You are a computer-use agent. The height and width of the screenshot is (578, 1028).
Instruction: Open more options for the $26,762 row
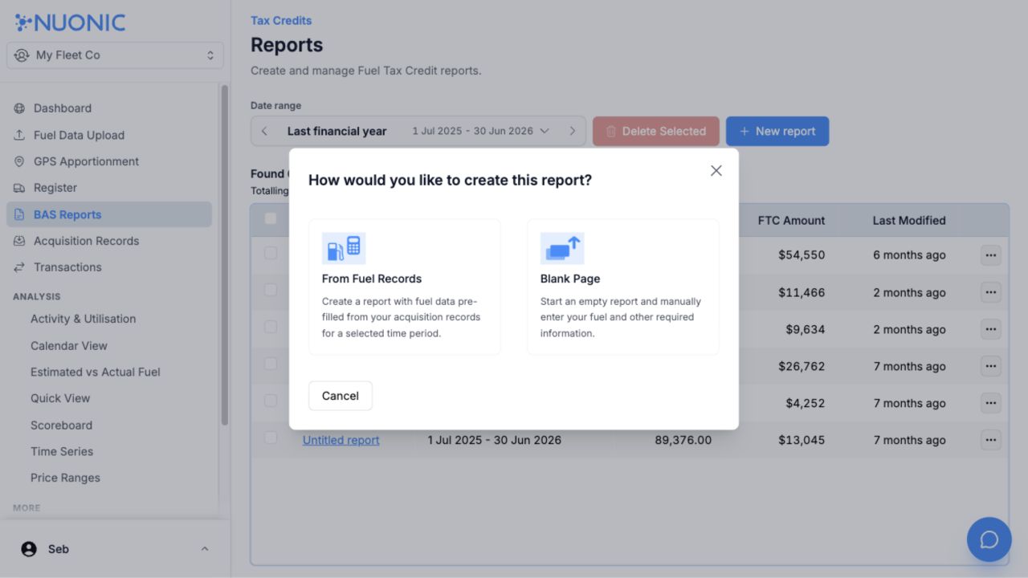click(991, 366)
